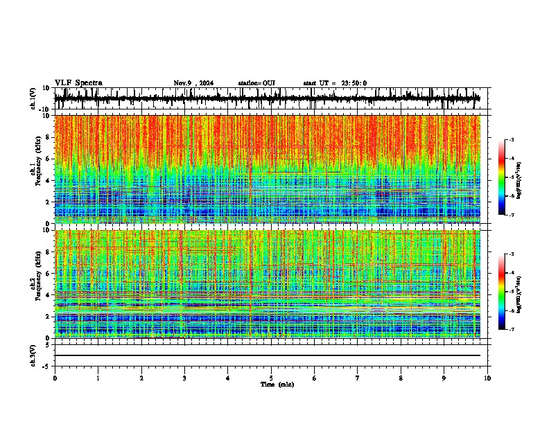Click the ch.1 spectrogram color bar
The image size is (549, 424).
502,177
